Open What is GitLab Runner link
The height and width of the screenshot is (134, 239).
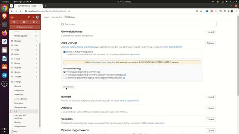[x=130, y=101]
